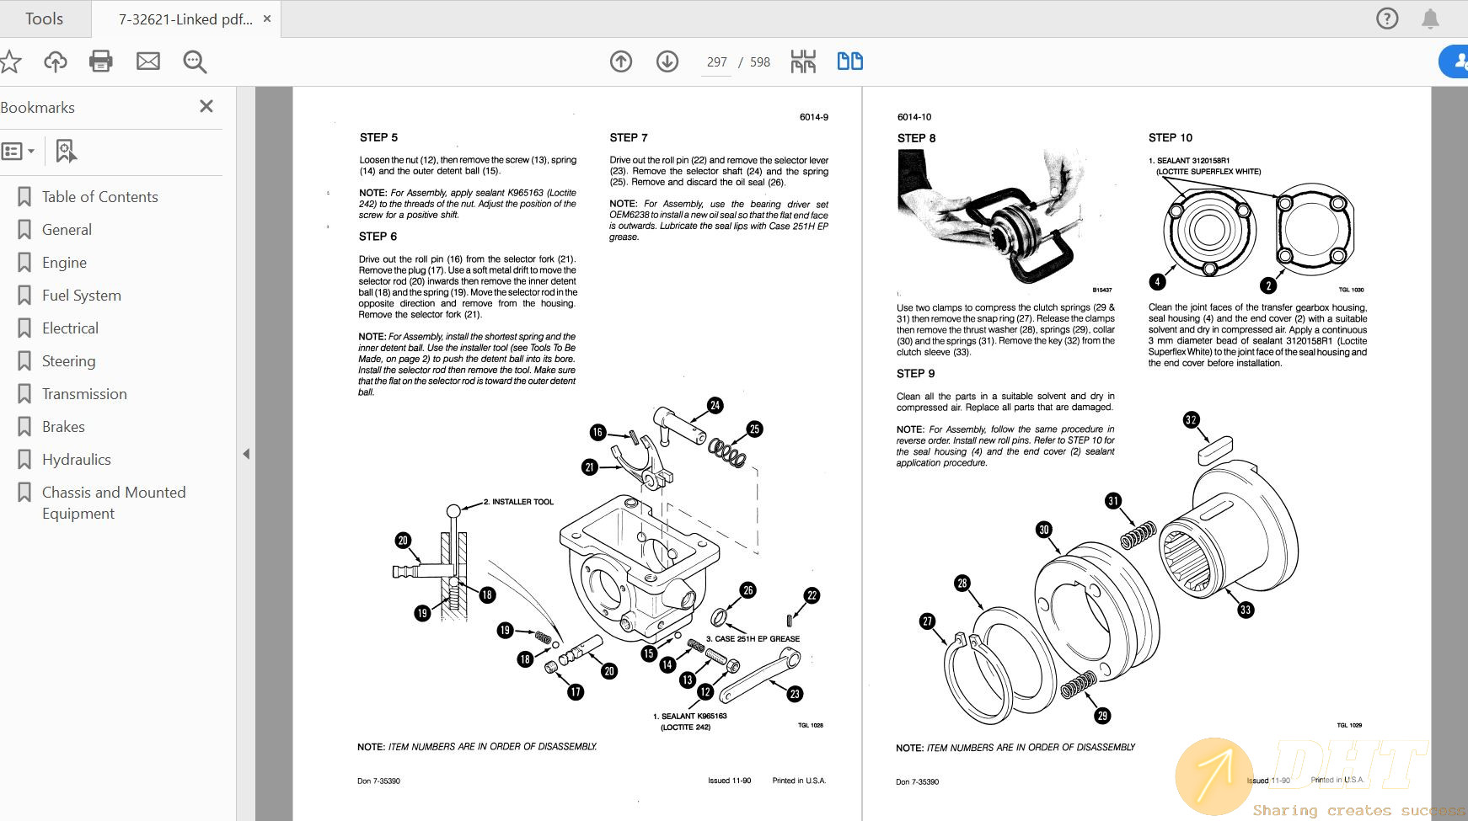The image size is (1468, 821).
Task: Collapse the left navigation pane arrow
Action: 246,454
